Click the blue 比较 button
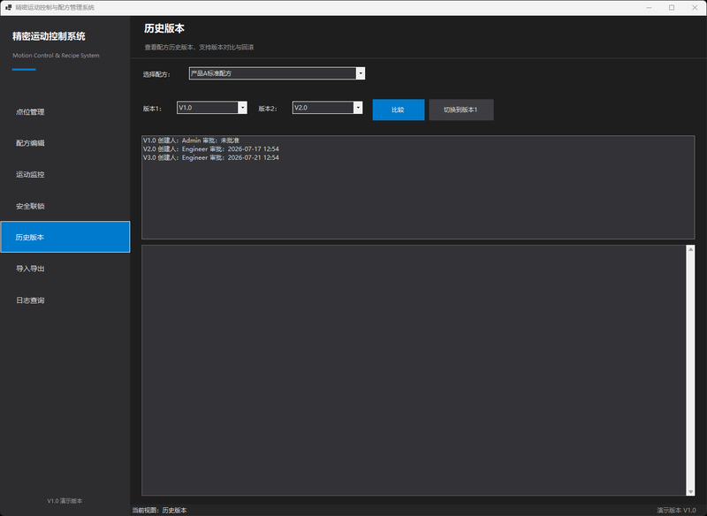This screenshot has width=707, height=516. point(399,110)
